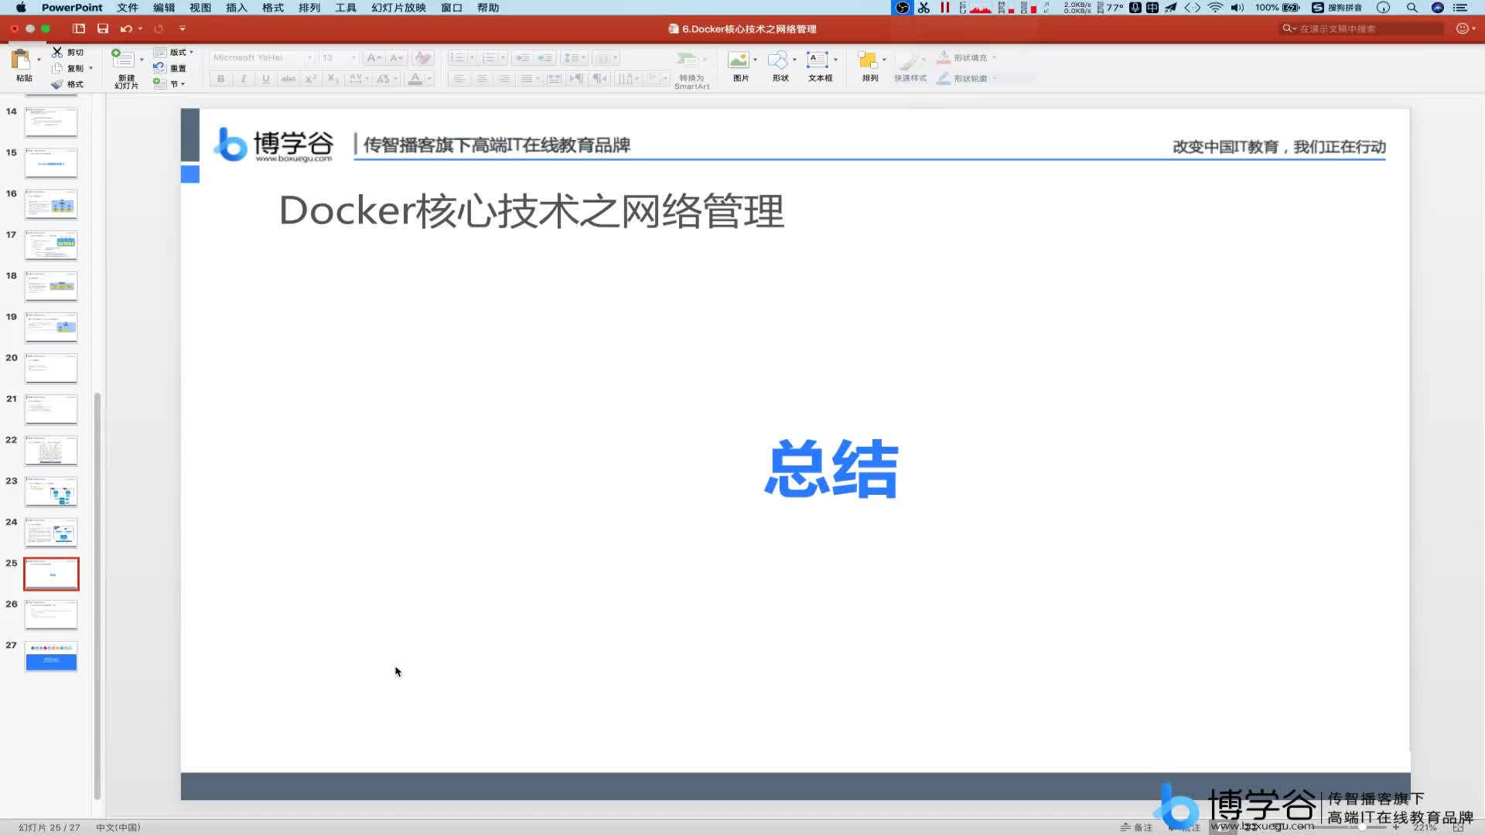This screenshot has height=835, width=1485.
Task: Toggle Italic formatting
Action: (243, 79)
